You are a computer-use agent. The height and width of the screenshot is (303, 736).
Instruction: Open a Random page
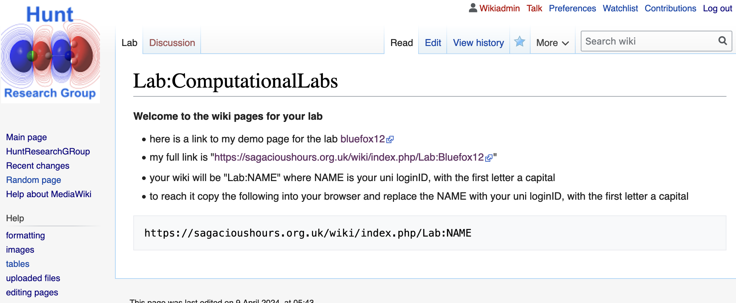click(34, 180)
